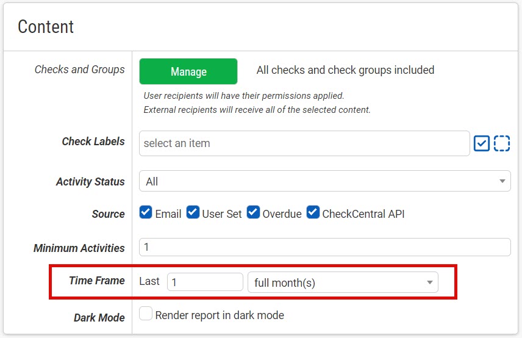Image resolution: width=522 pixels, height=338 pixels.
Task: Disable the Overdue source checkbox
Action: point(253,213)
